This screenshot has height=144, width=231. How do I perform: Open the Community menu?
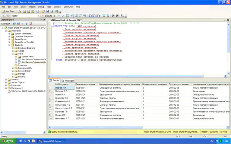[69, 7]
